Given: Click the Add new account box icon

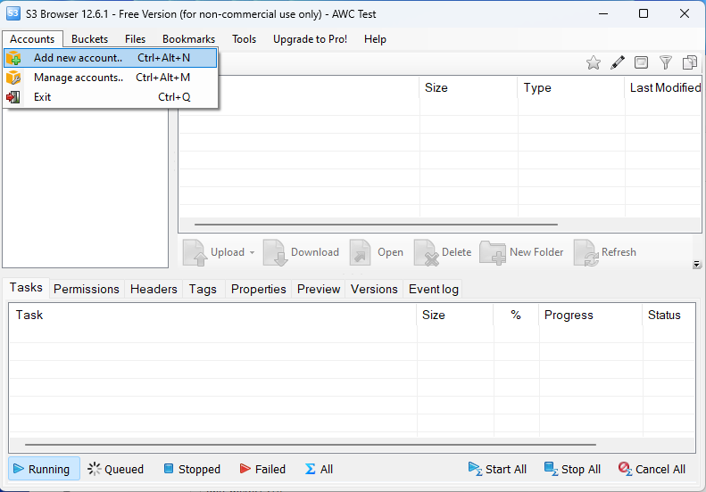Looking at the screenshot, I should pyautogui.click(x=13, y=58).
